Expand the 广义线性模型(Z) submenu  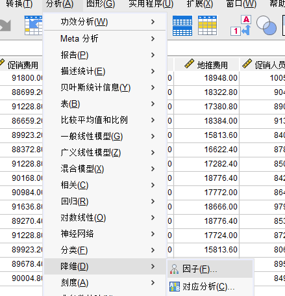click(105, 153)
